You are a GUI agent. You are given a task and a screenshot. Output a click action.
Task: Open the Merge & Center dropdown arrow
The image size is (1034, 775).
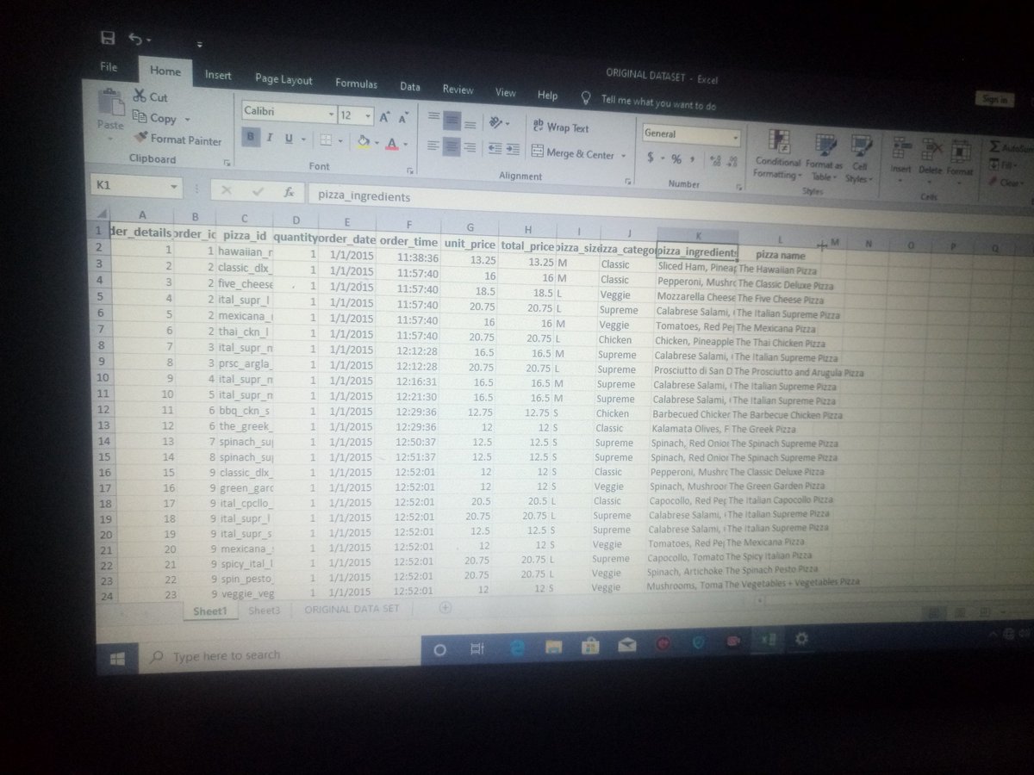(x=623, y=156)
